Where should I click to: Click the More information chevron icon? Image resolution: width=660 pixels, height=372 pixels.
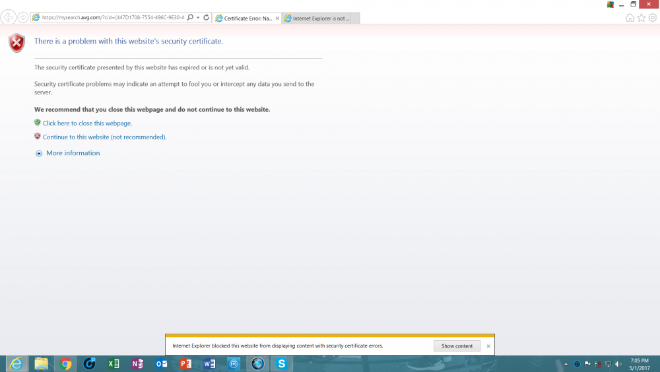click(x=39, y=153)
